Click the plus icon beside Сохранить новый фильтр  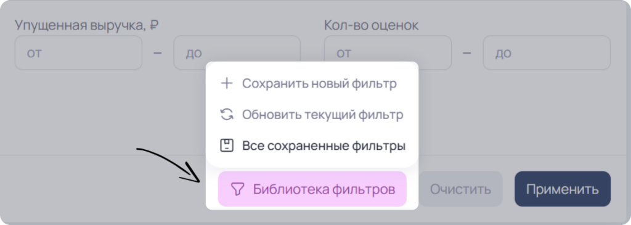[x=227, y=84]
